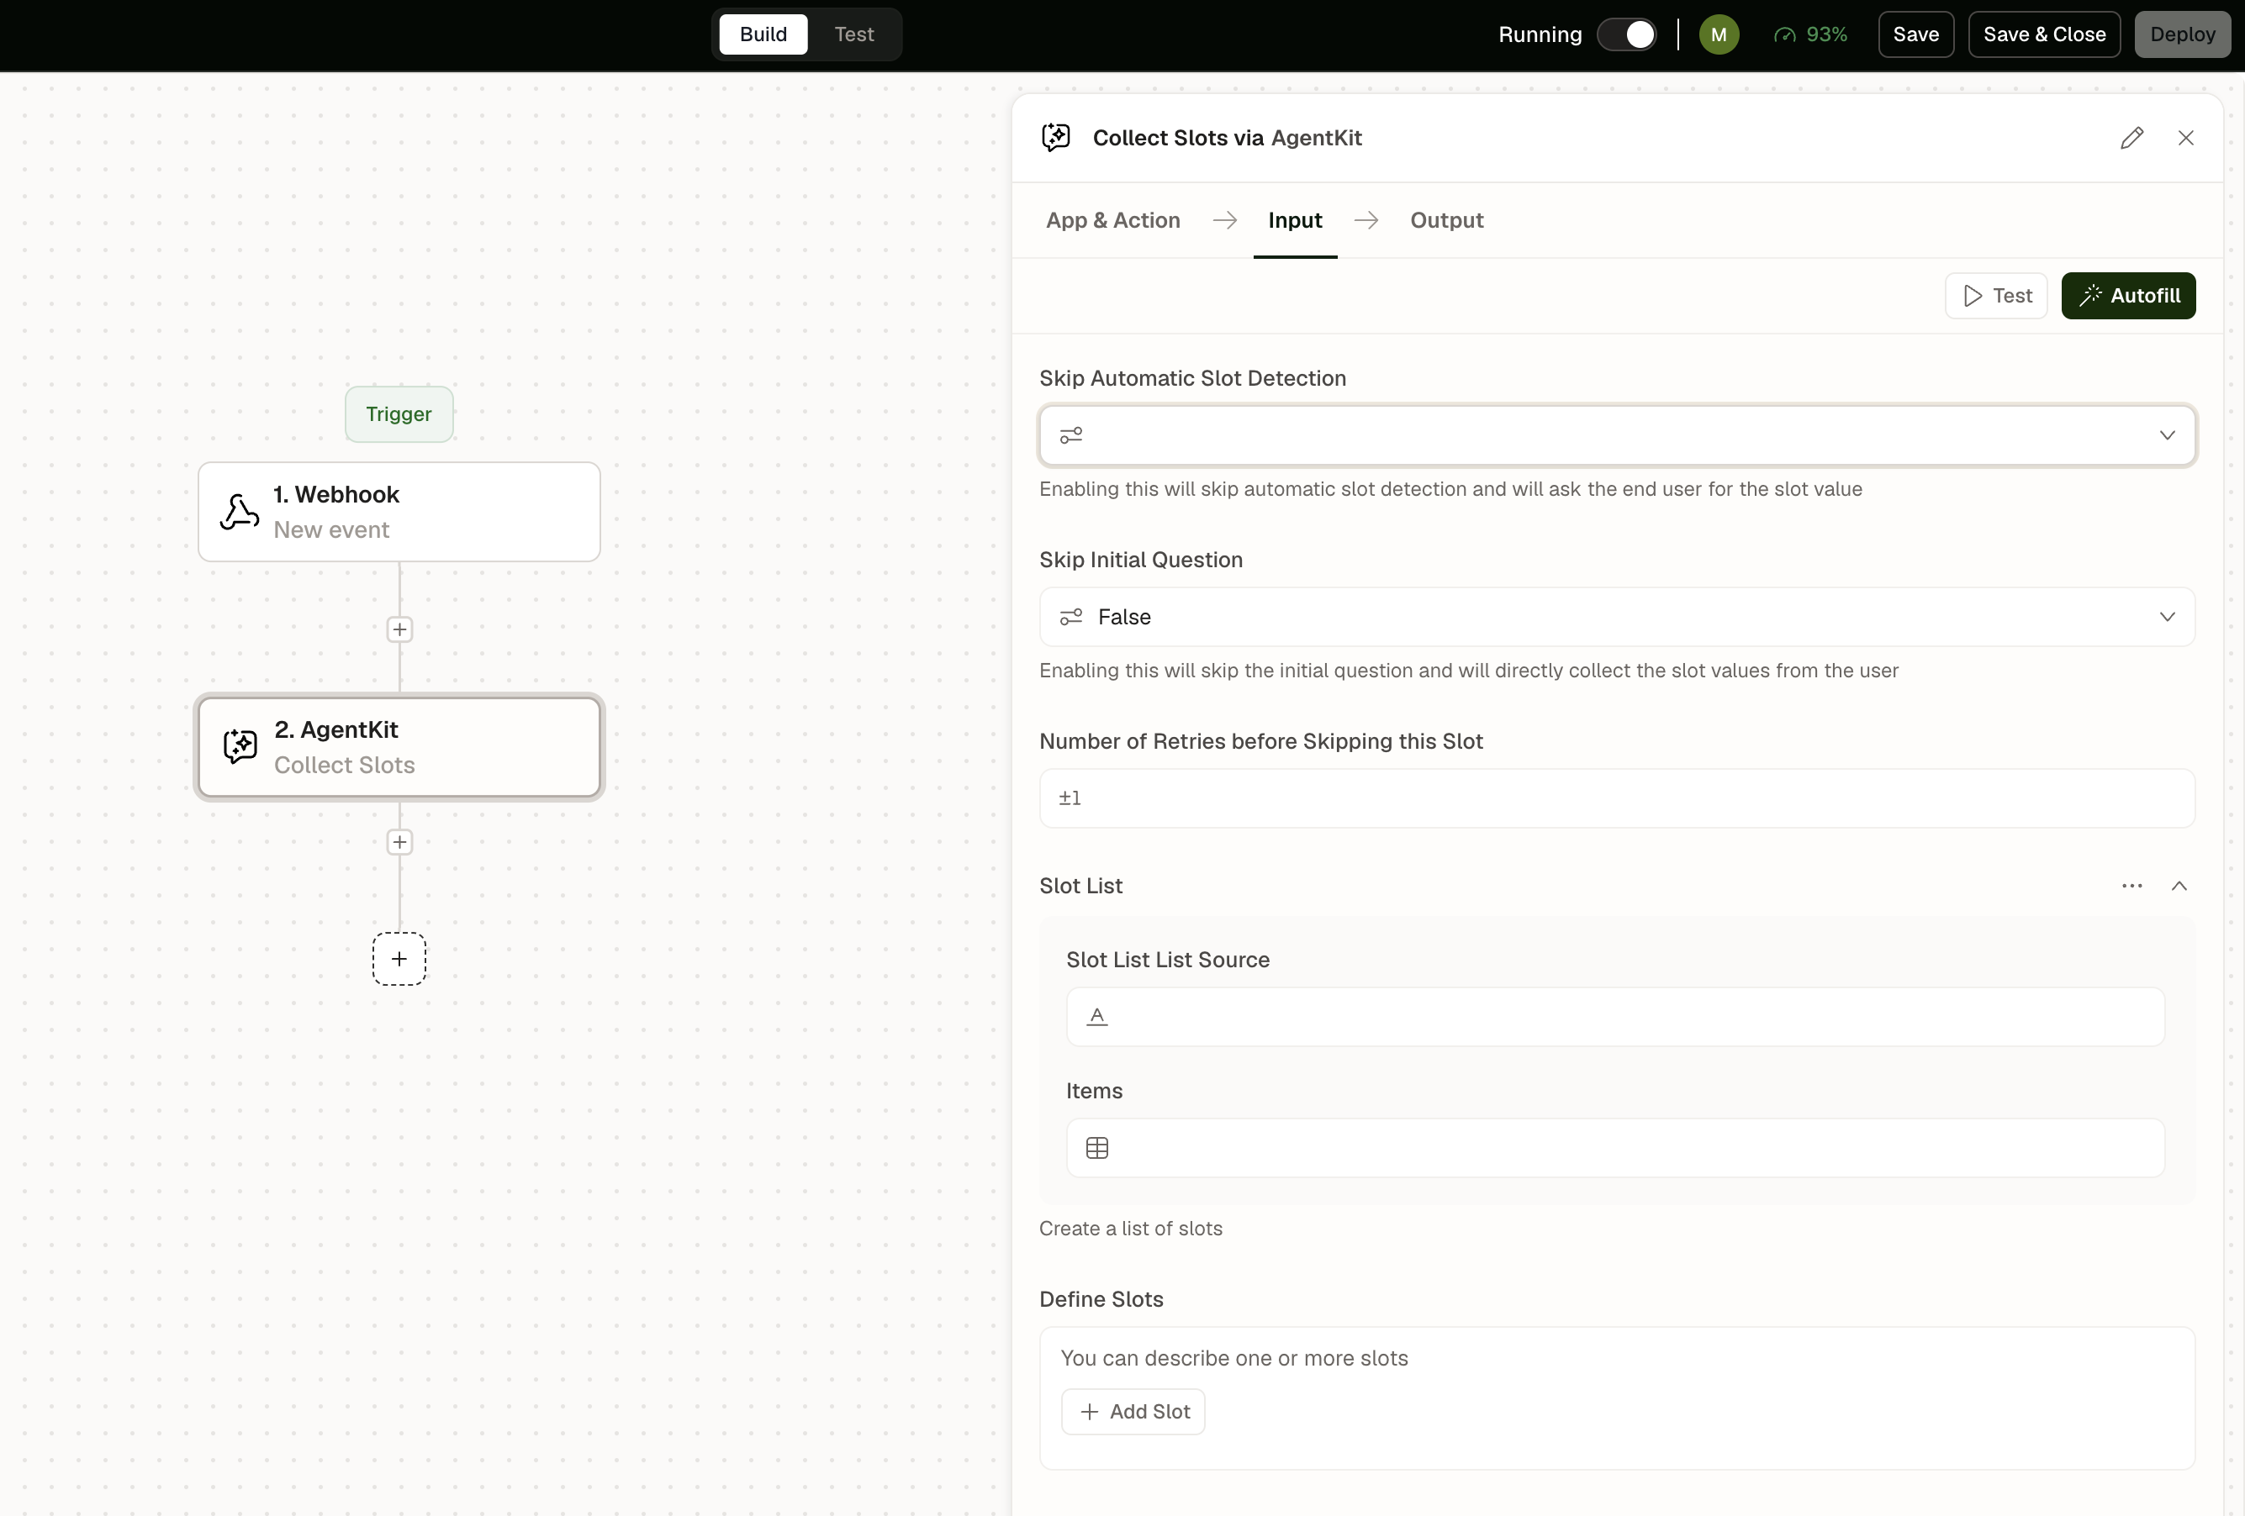
Task: Click Add Slot button
Action: [x=1133, y=1412]
